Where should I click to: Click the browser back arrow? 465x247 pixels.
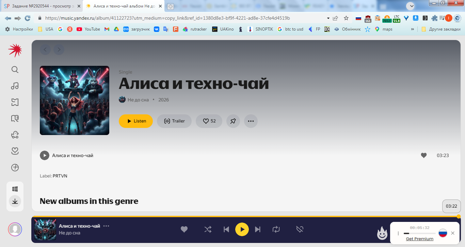coord(8,18)
